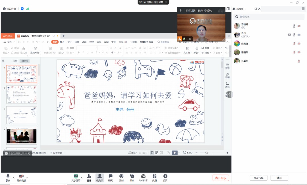
Task: Open the 邀请 (Invite) icon
Action: (89, 178)
